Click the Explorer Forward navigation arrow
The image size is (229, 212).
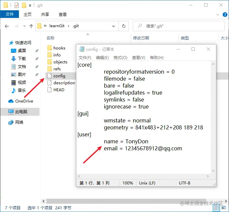pyautogui.click(x=17, y=26)
